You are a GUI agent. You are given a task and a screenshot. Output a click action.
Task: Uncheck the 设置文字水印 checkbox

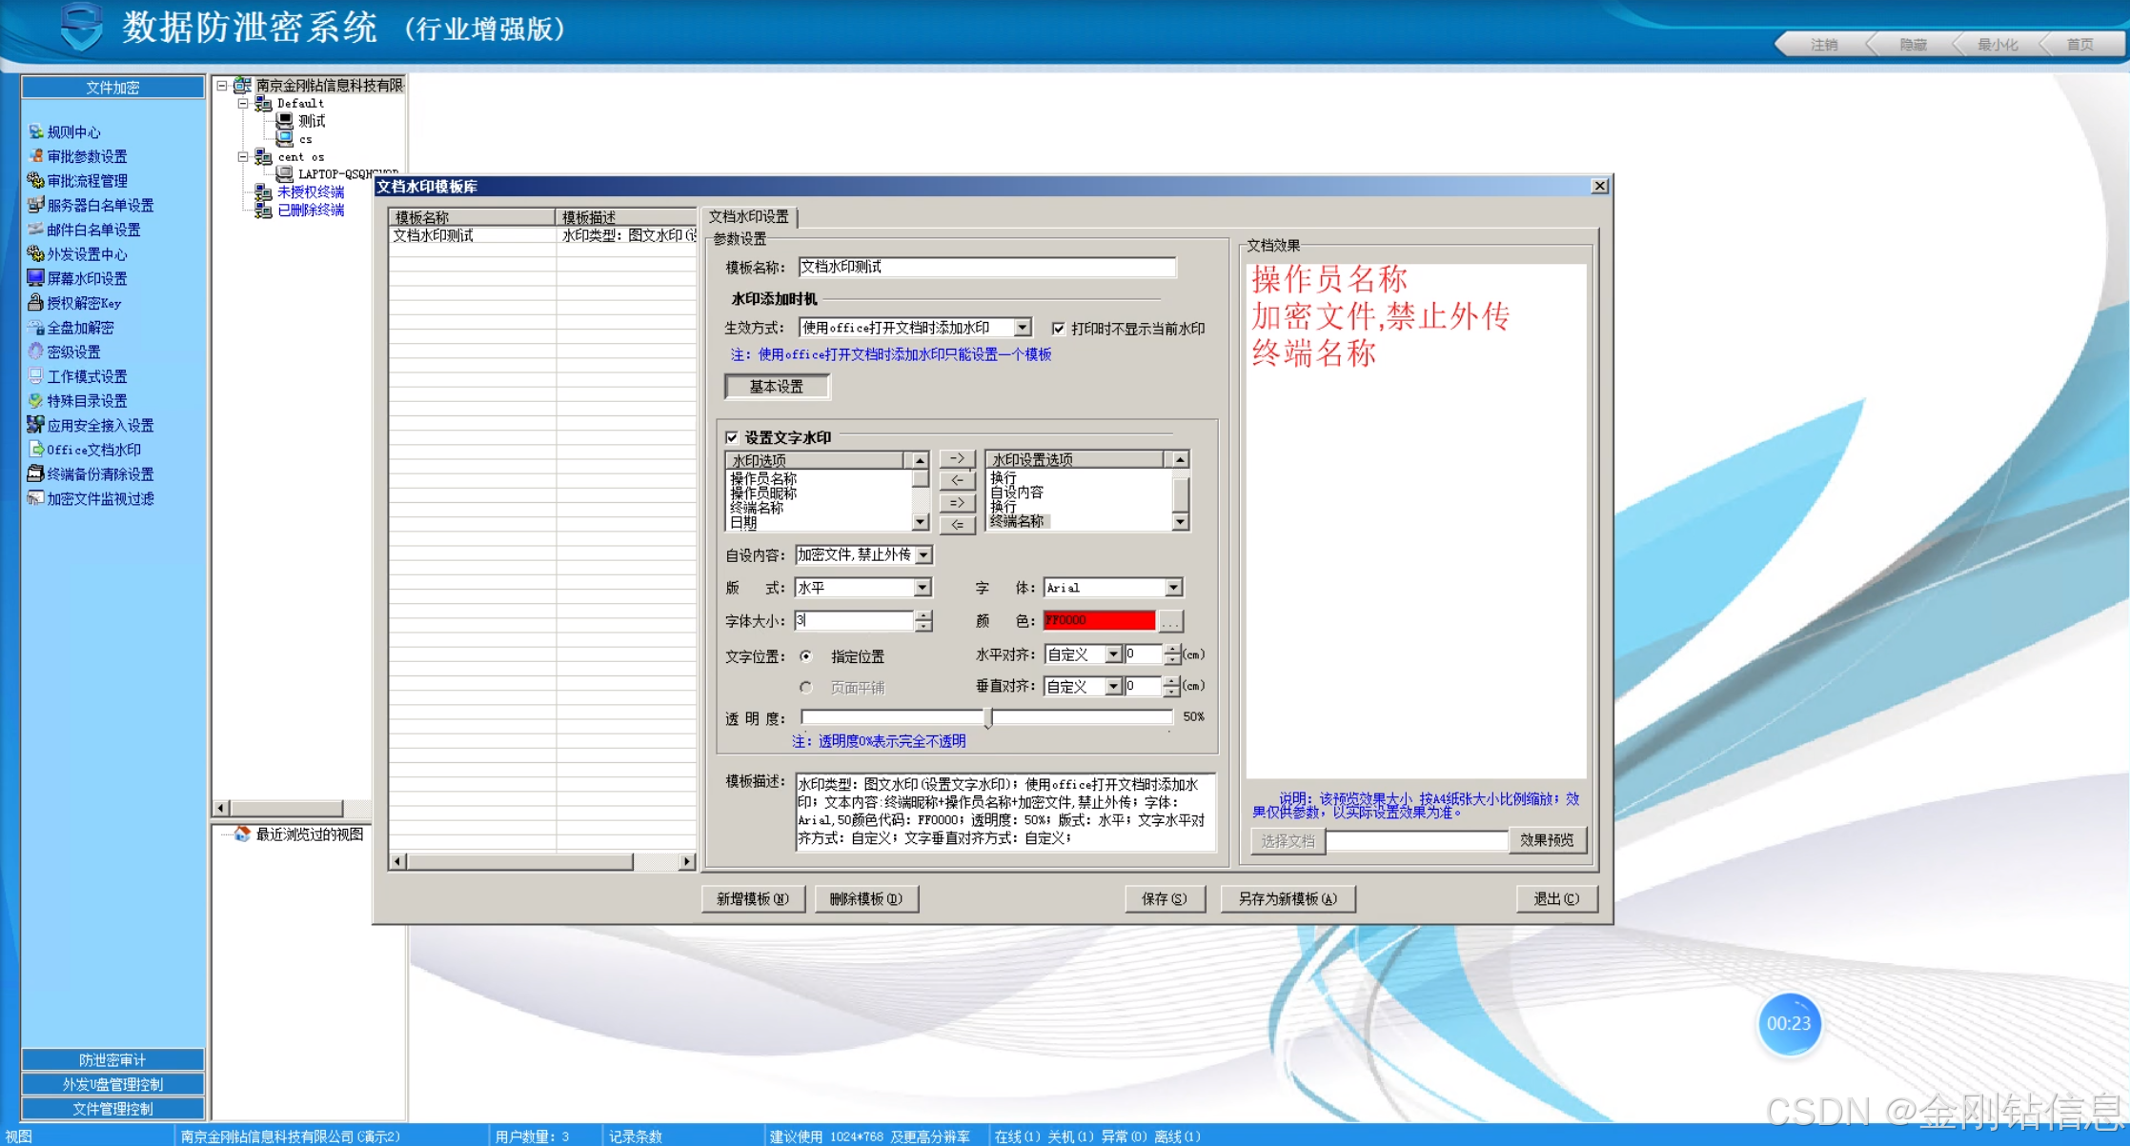pos(732,437)
